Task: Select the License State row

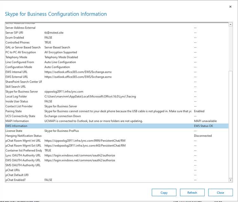Action: (x=117, y=131)
